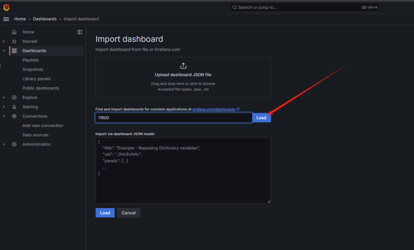The image size is (414, 250).
Task: Open Data sources in the sidebar
Action: pos(36,135)
